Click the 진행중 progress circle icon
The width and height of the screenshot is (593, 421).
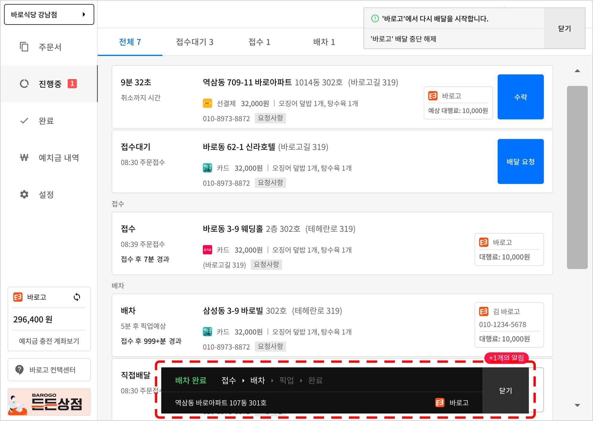24,84
